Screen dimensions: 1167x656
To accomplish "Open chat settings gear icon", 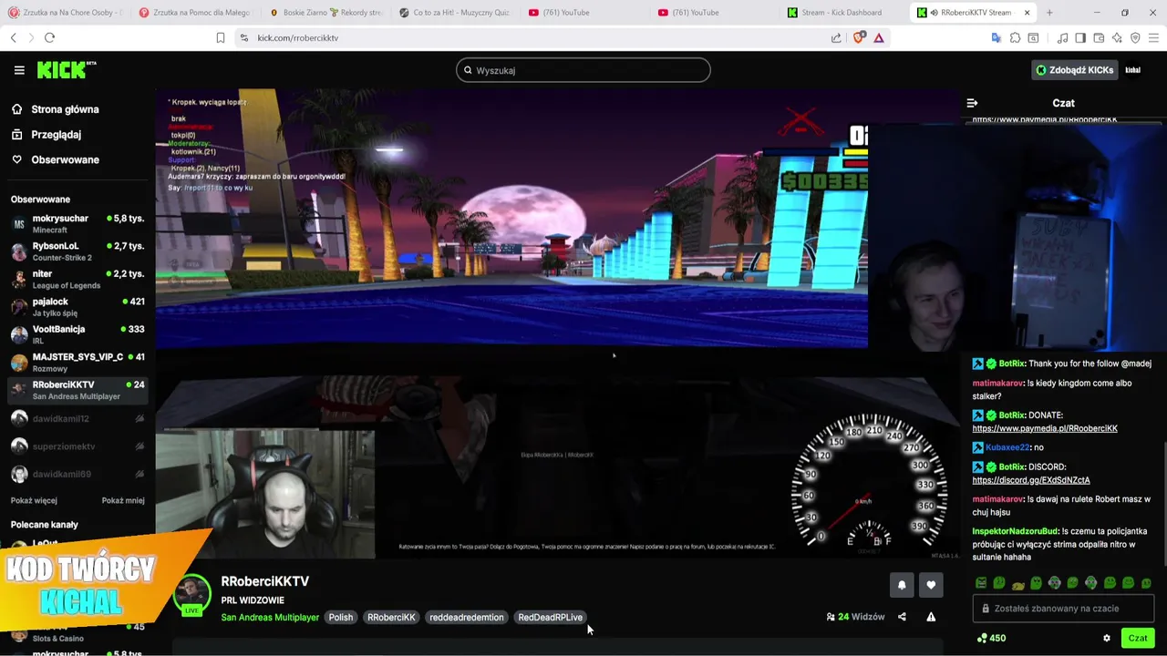I will coord(1107,639).
